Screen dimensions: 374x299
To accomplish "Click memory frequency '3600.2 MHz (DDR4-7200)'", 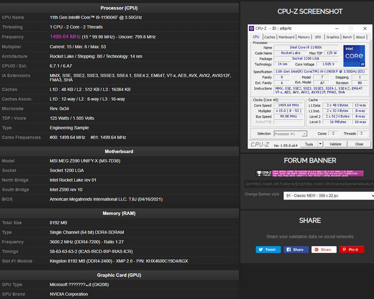I will click(x=87, y=242).
